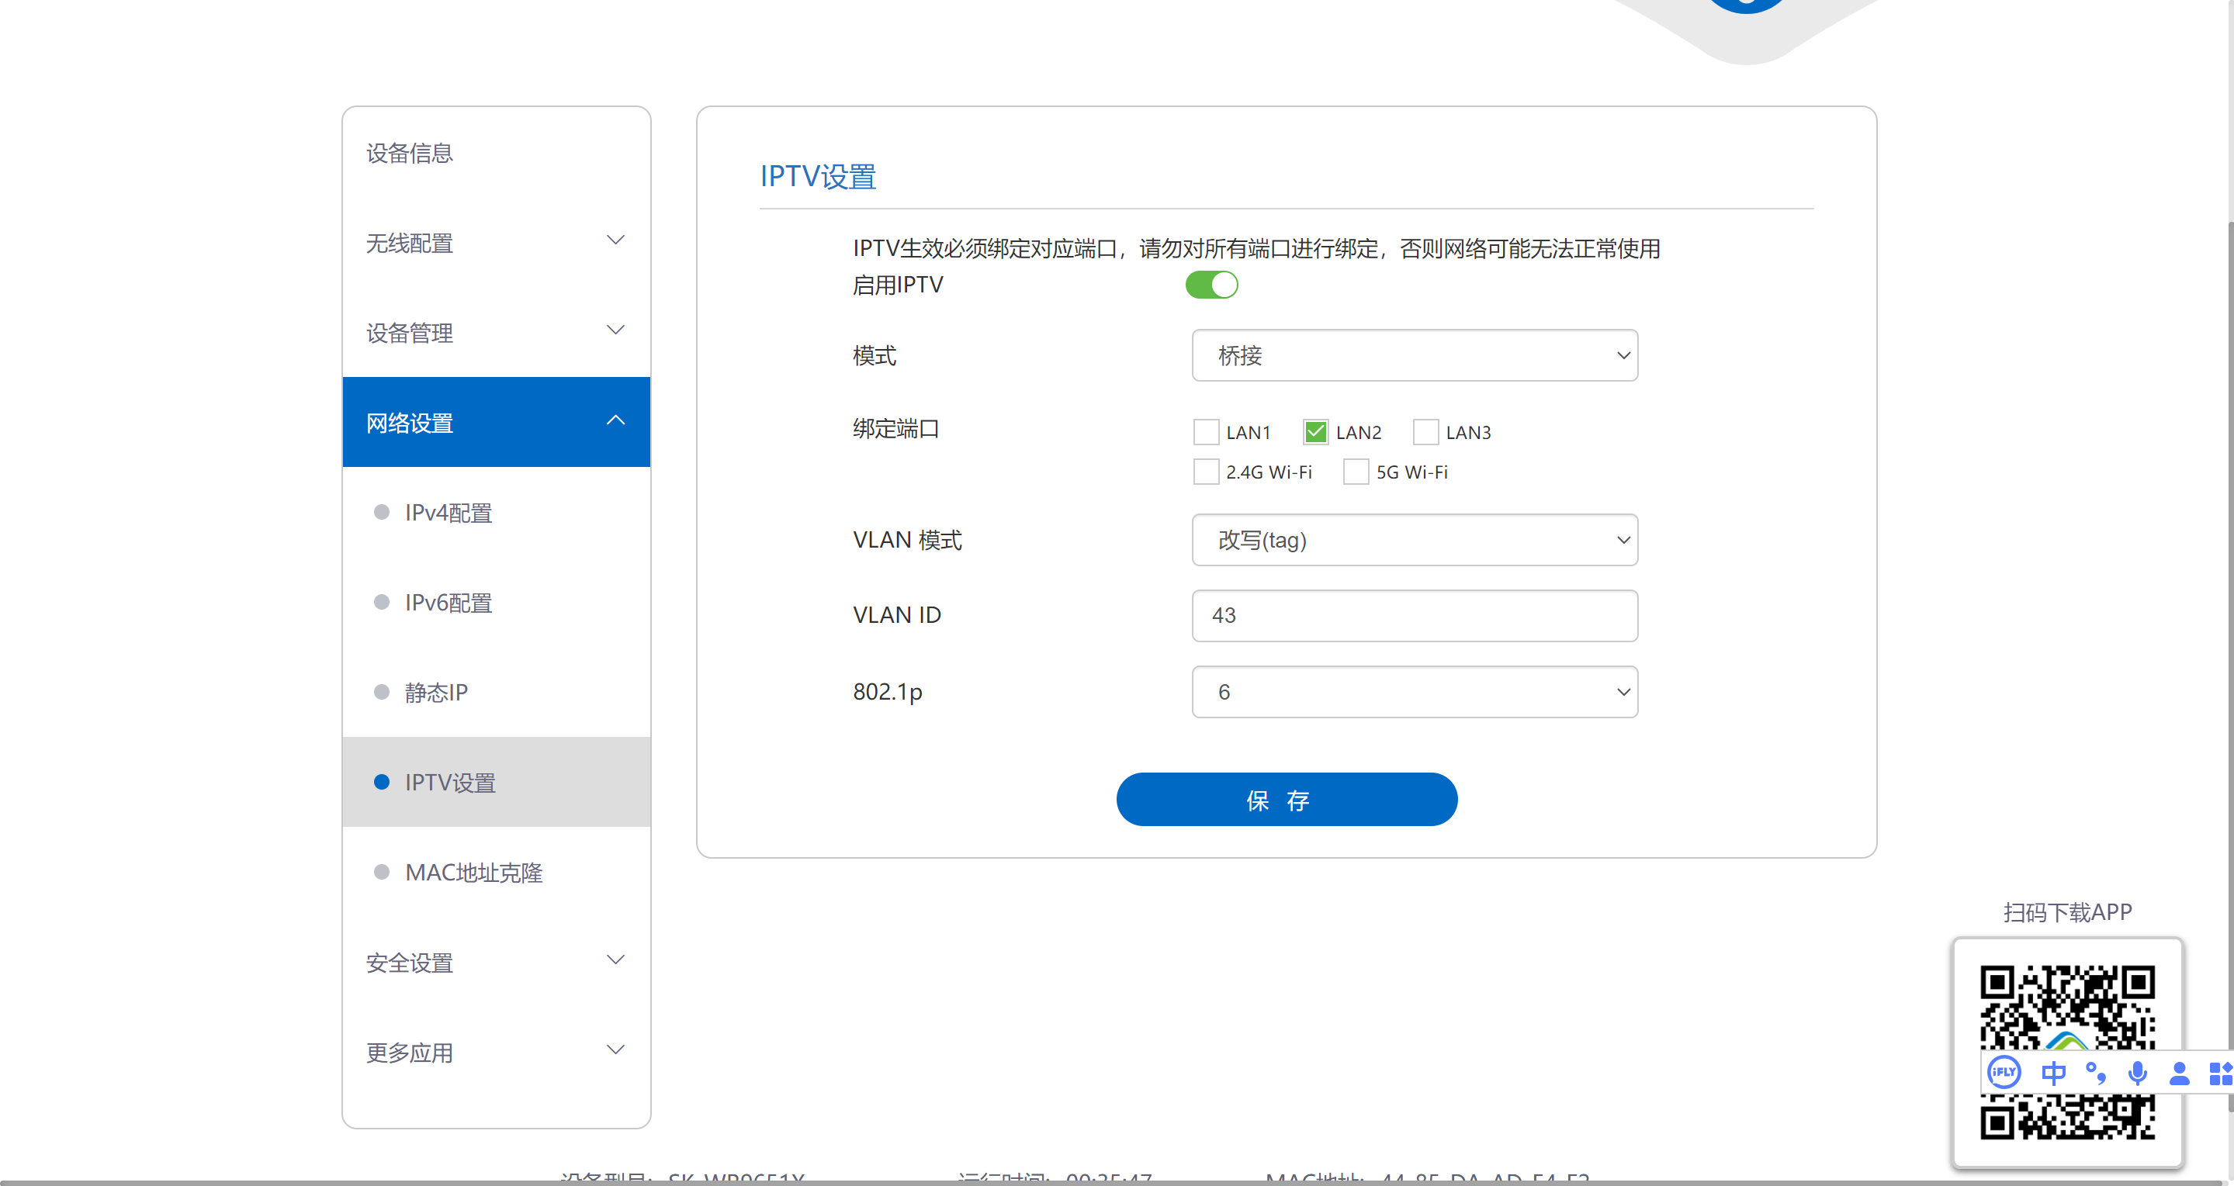2234x1186 pixels.
Task: Expand the 设备管理 menu section
Action: (x=496, y=332)
